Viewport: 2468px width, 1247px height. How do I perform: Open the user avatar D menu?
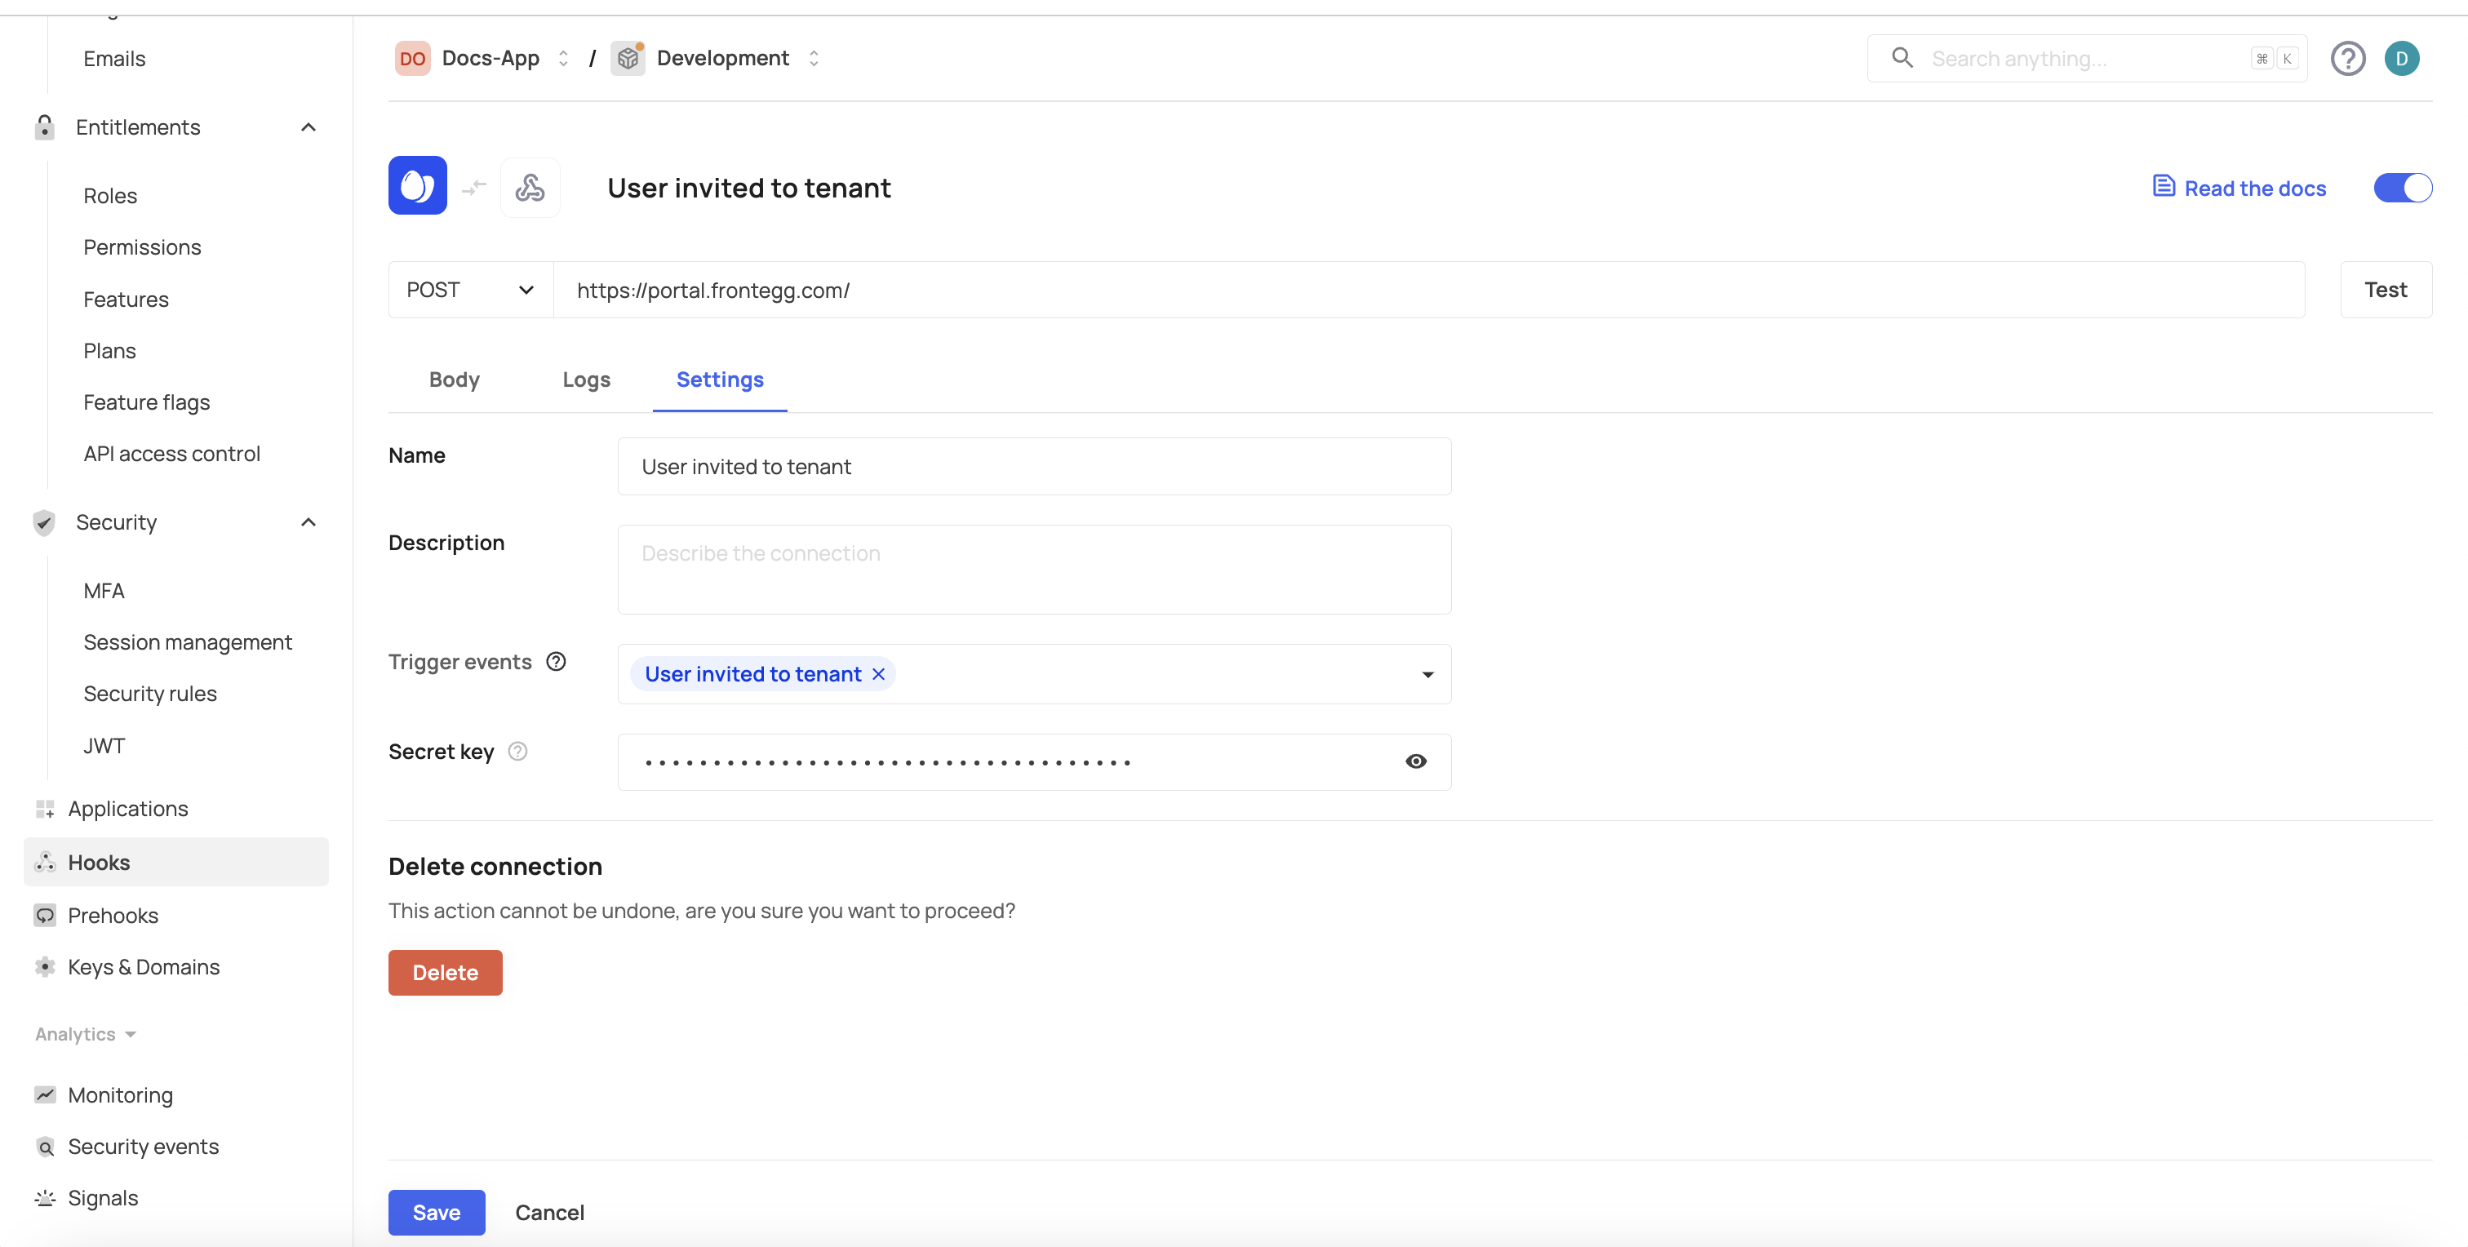[x=2401, y=59]
